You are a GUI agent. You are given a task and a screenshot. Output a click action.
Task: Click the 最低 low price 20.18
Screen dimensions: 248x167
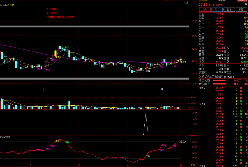[220, 55]
